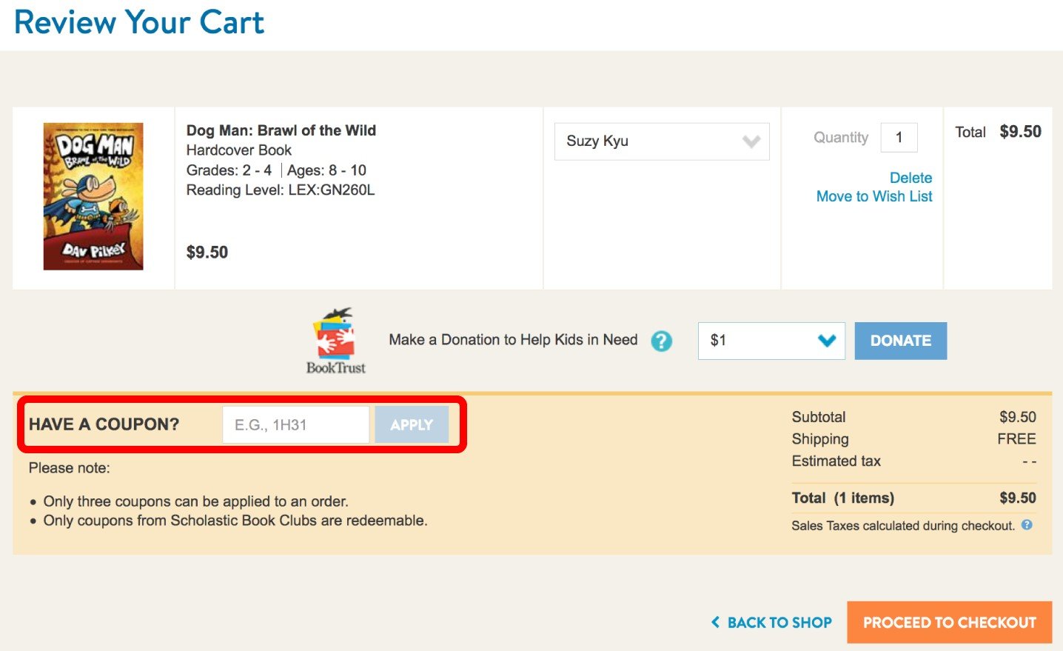Open the Dog Man book cover image

point(93,196)
